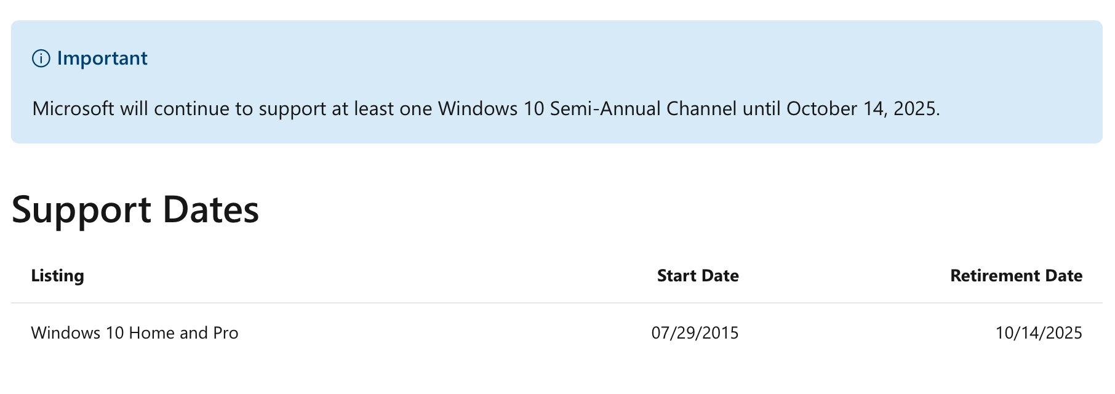The image size is (1115, 394).
Task: Click the word Microsoft in the notice
Action: (73, 108)
